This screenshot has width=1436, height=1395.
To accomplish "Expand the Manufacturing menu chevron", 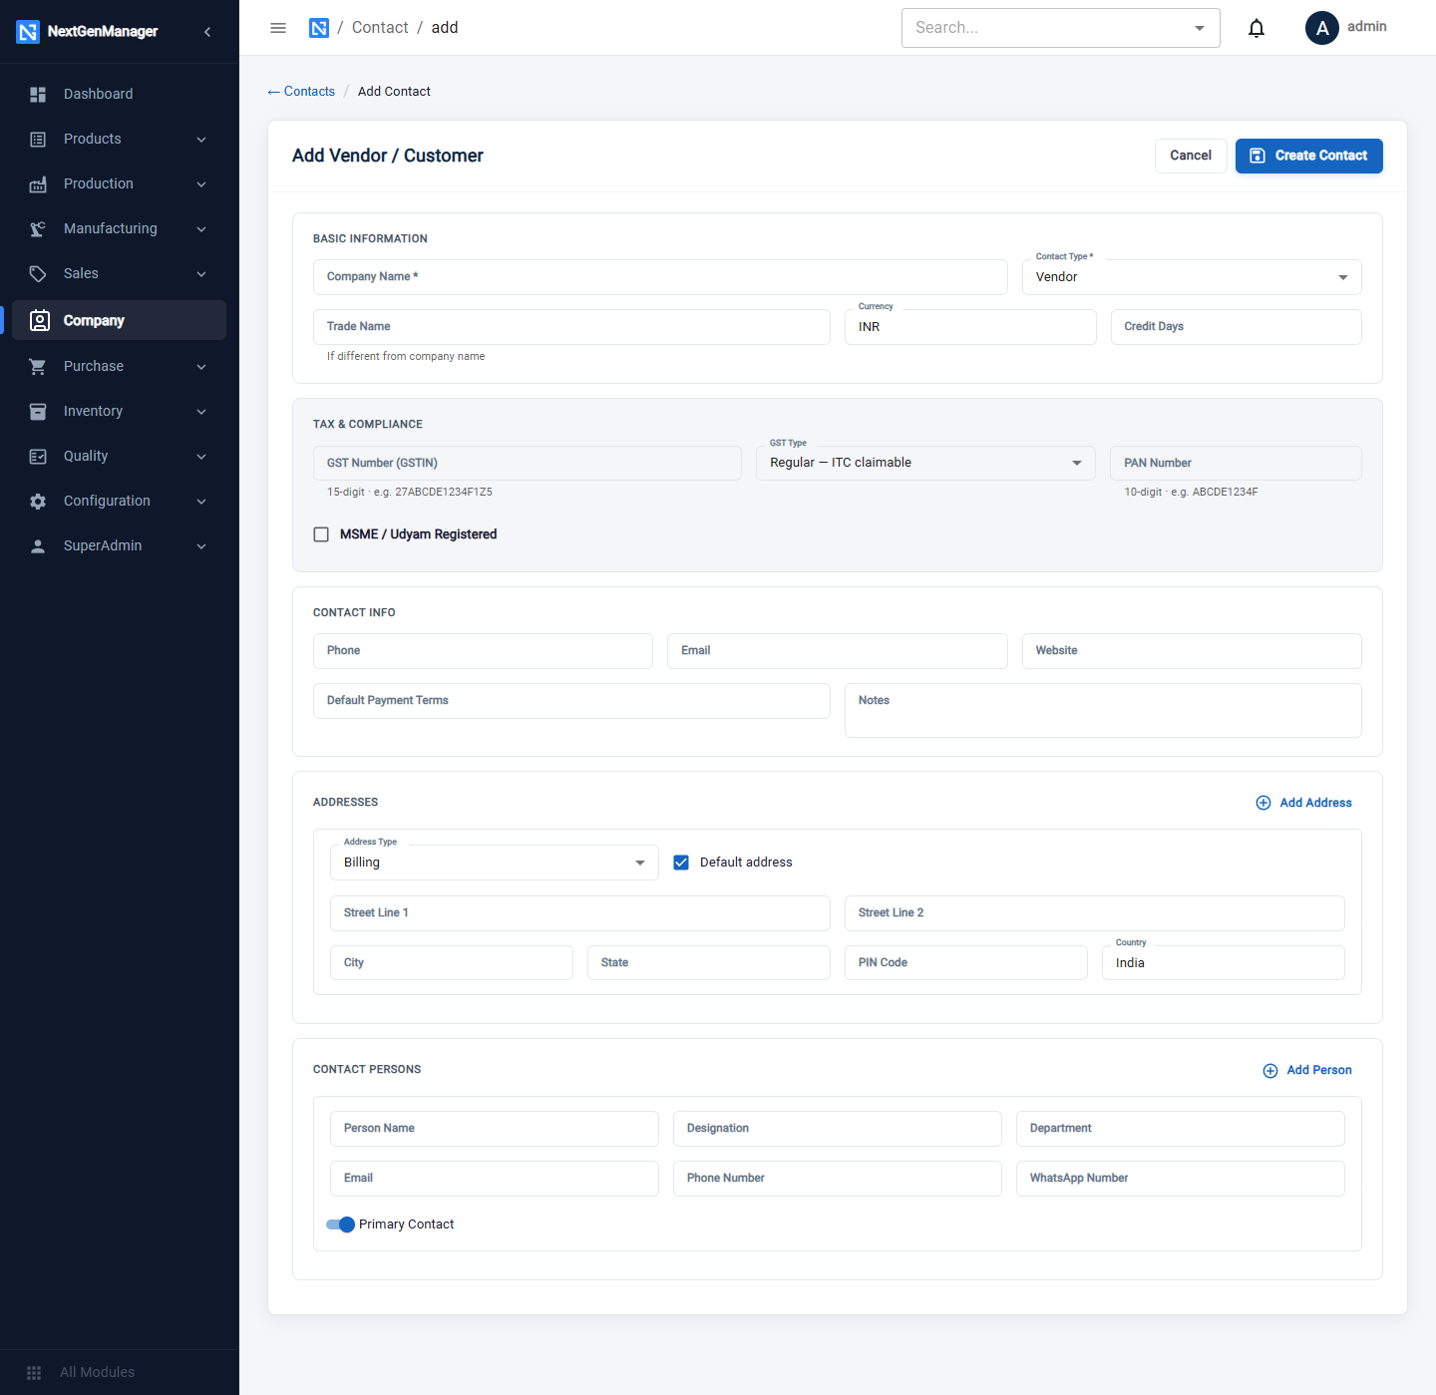I will (x=201, y=228).
